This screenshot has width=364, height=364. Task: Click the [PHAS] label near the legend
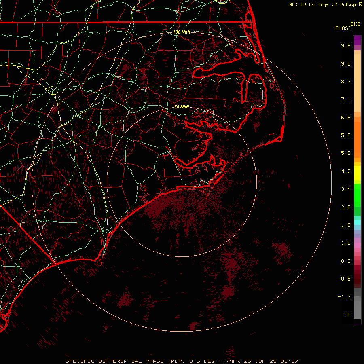pyautogui.click(x=342, y=28)
